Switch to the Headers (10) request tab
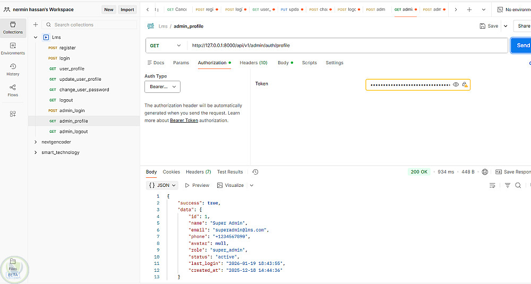 point(253,63)
